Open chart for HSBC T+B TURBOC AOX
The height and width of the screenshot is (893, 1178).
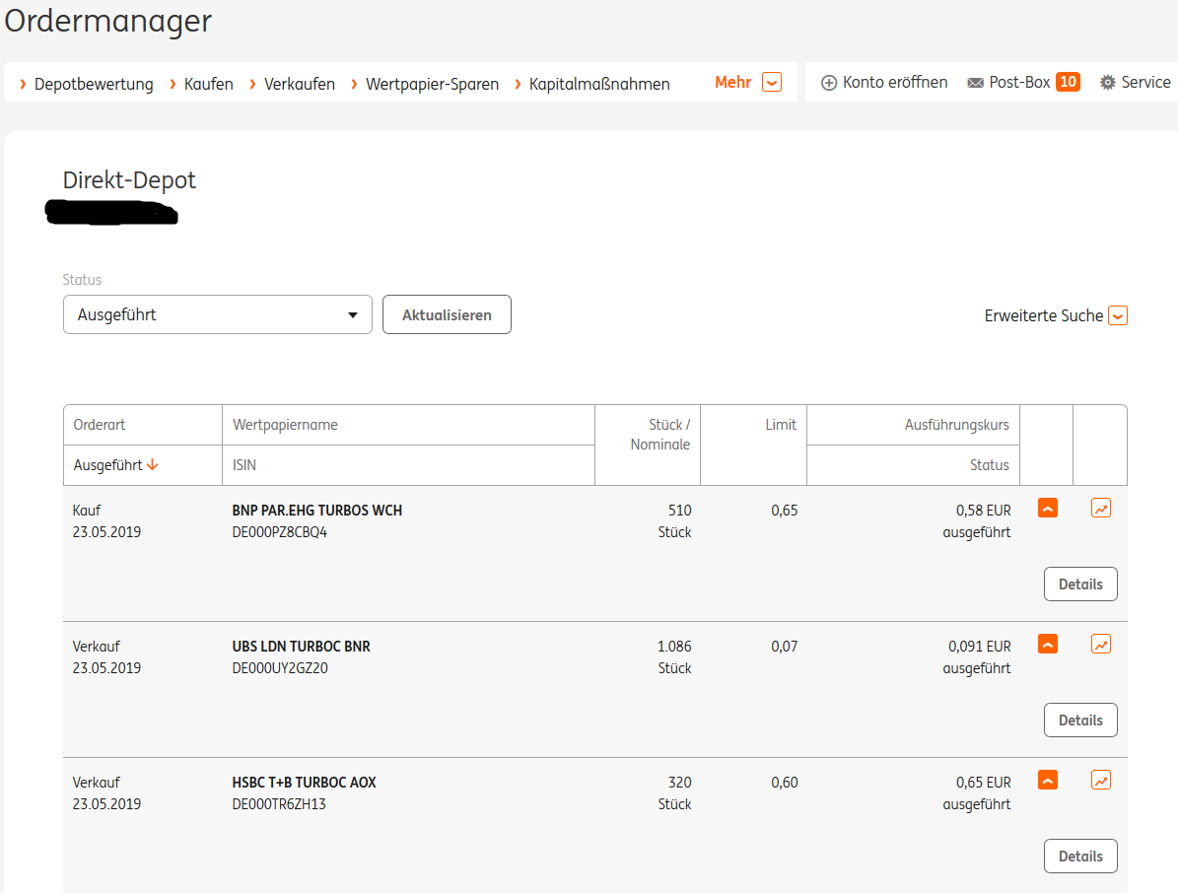[x=1101, y=781]
